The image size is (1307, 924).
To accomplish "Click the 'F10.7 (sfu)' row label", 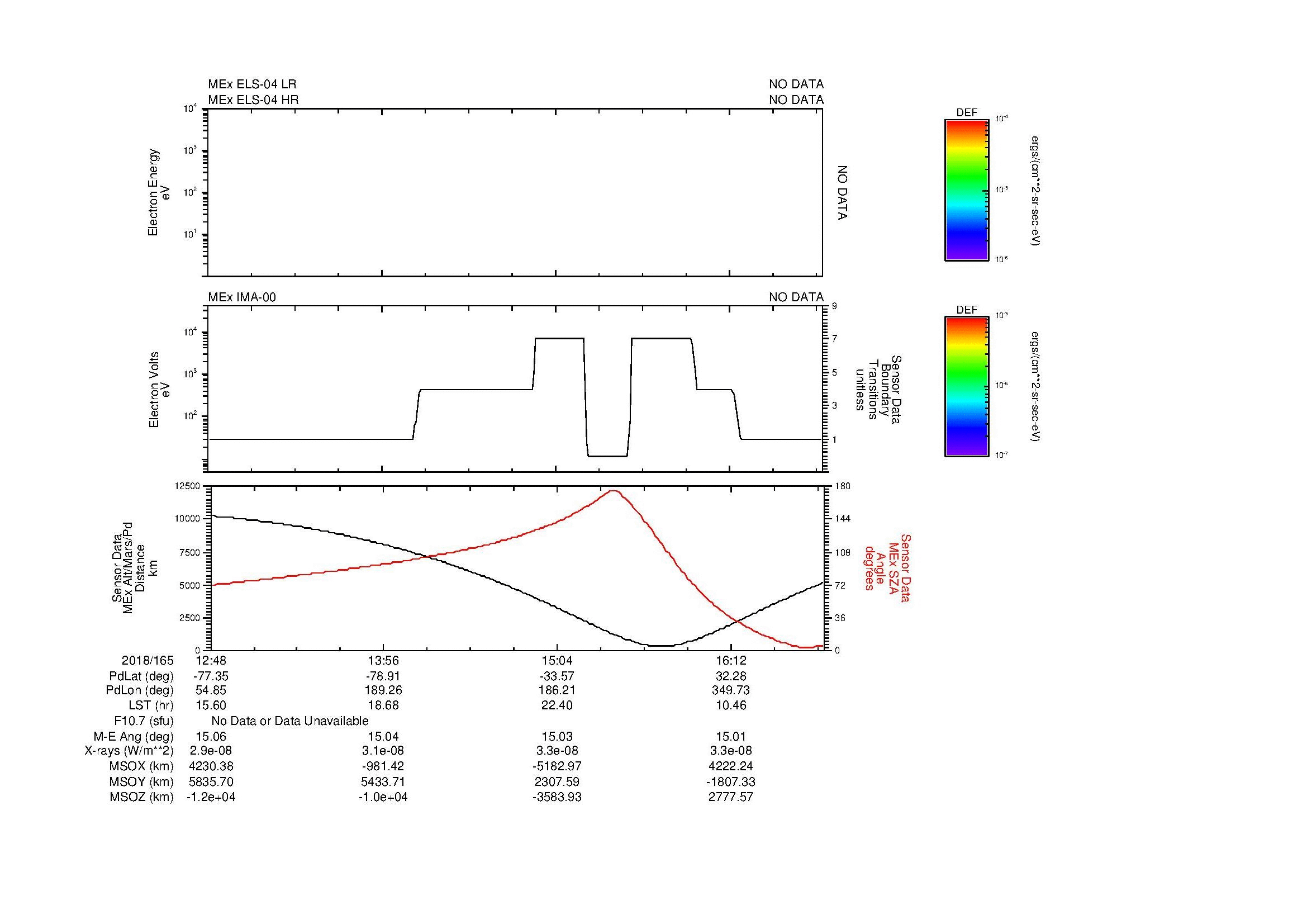I will pyautogui.click(x=144, y=721).
